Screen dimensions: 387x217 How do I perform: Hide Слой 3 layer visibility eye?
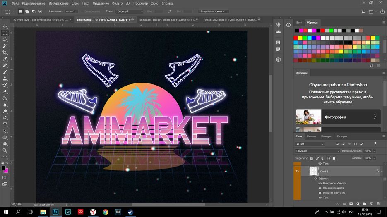[x=297, y=171]
